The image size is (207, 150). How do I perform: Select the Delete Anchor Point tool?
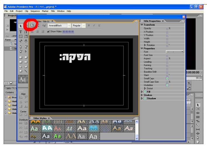click(21, 51)
